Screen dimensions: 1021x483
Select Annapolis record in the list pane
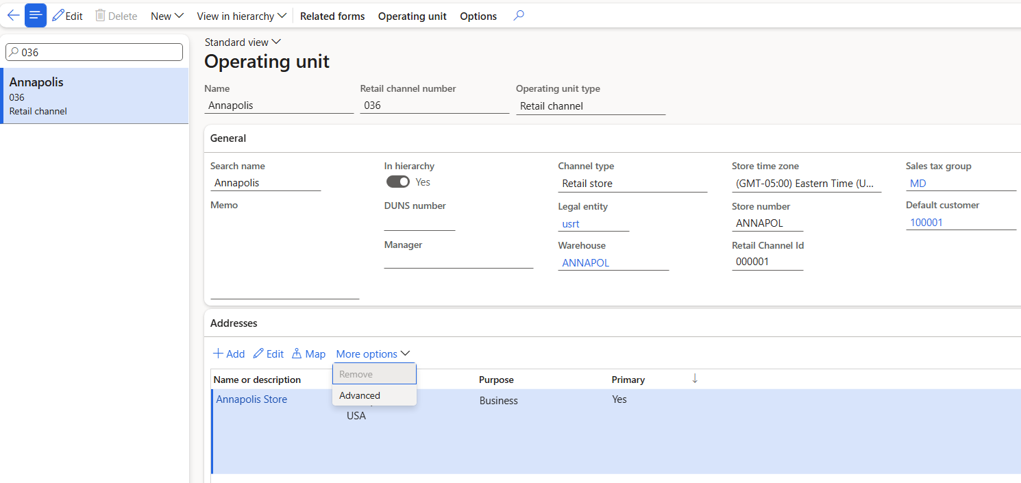(x=95, y=96)
